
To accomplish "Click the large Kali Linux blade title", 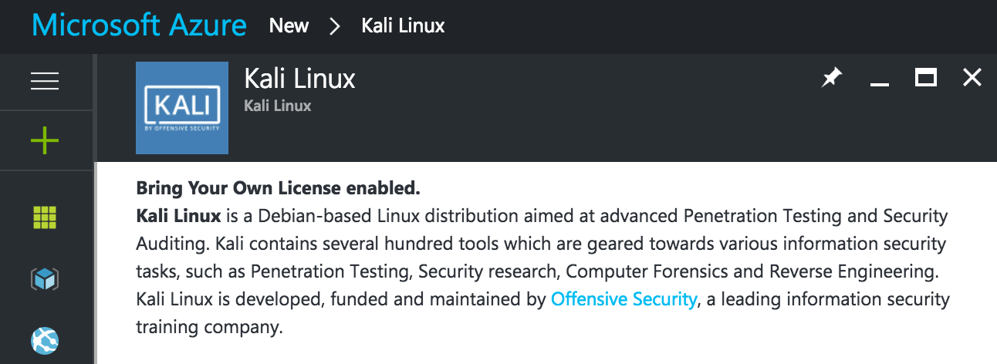I will pyautogui.click(x=299, y=79).
